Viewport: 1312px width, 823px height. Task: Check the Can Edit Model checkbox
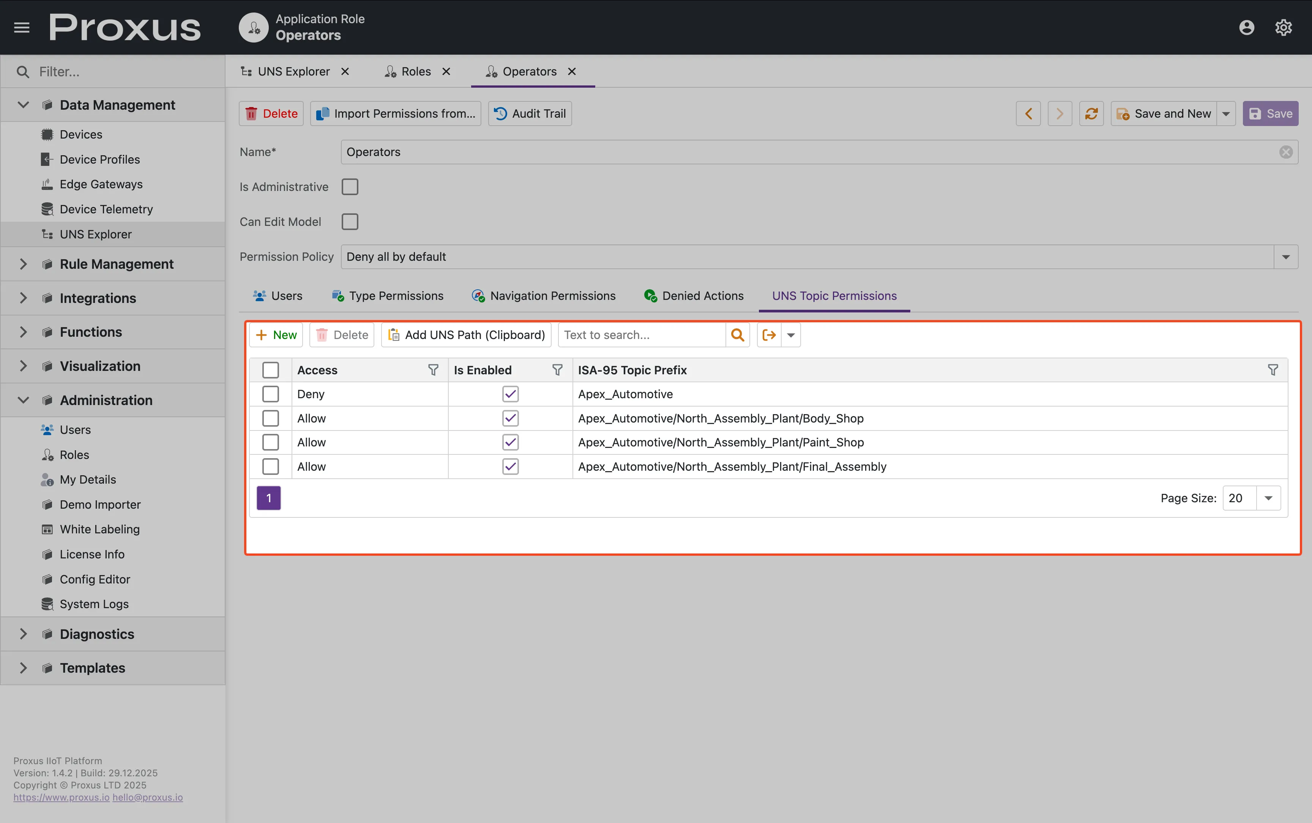pyautogui.click(x=350, y=222)
